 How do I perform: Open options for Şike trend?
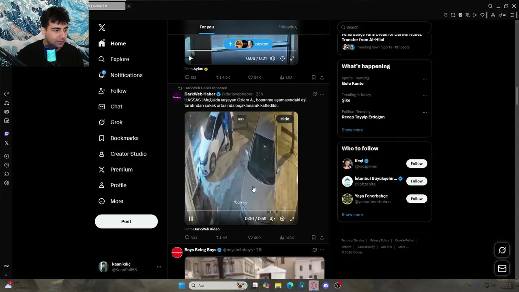(425, 96)
